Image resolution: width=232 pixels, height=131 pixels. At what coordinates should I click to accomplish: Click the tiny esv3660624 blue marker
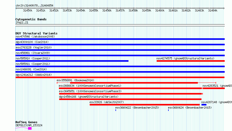(168, 110)
